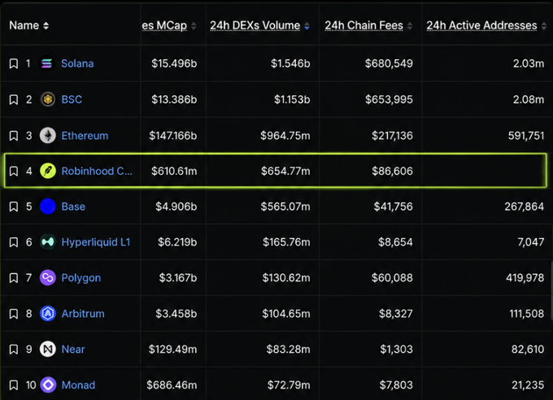Select Ethereum's $964.75m DEX volume
The height and width of the screenshot is (400, 553).
pyautogui.click(x=285, y=136)
